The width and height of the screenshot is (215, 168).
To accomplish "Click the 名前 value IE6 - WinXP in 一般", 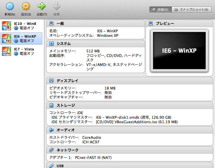I will click(107, 31).
